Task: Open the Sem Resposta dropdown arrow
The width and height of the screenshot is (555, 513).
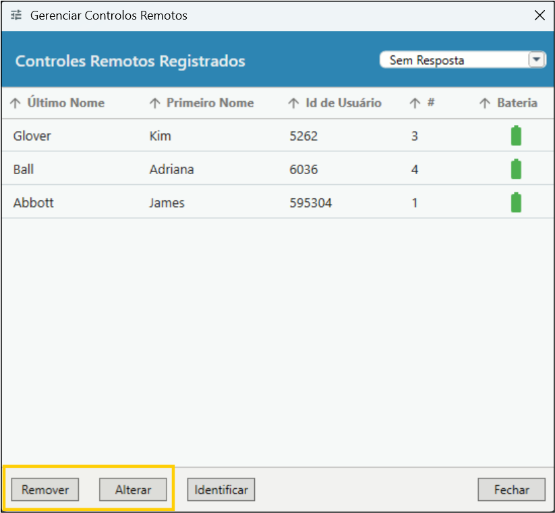Action: (536, 60)
